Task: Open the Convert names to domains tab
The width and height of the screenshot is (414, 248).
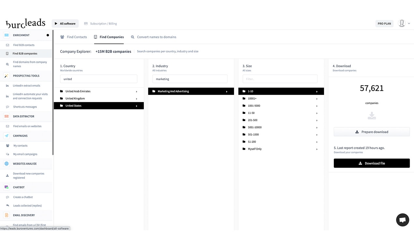Action: 154,37
